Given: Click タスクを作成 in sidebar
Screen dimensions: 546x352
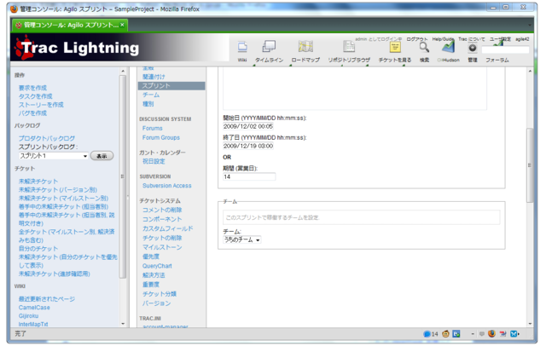Looking at the screenshot, I should click(36, 96).
